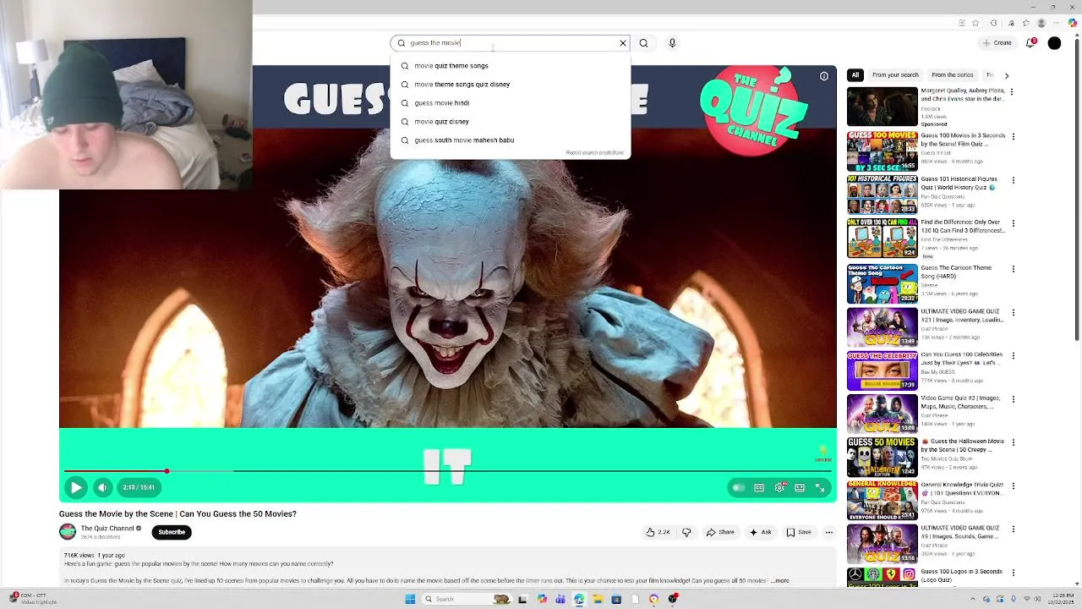Image resolution: width=1082 pixels, height=609 pixels.
Task: Open 'Guess the Halloween Movie by the Scene' title
Action: [962, 446]
